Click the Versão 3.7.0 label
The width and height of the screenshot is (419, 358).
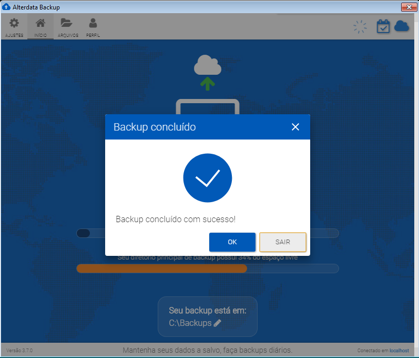[19, 351]
